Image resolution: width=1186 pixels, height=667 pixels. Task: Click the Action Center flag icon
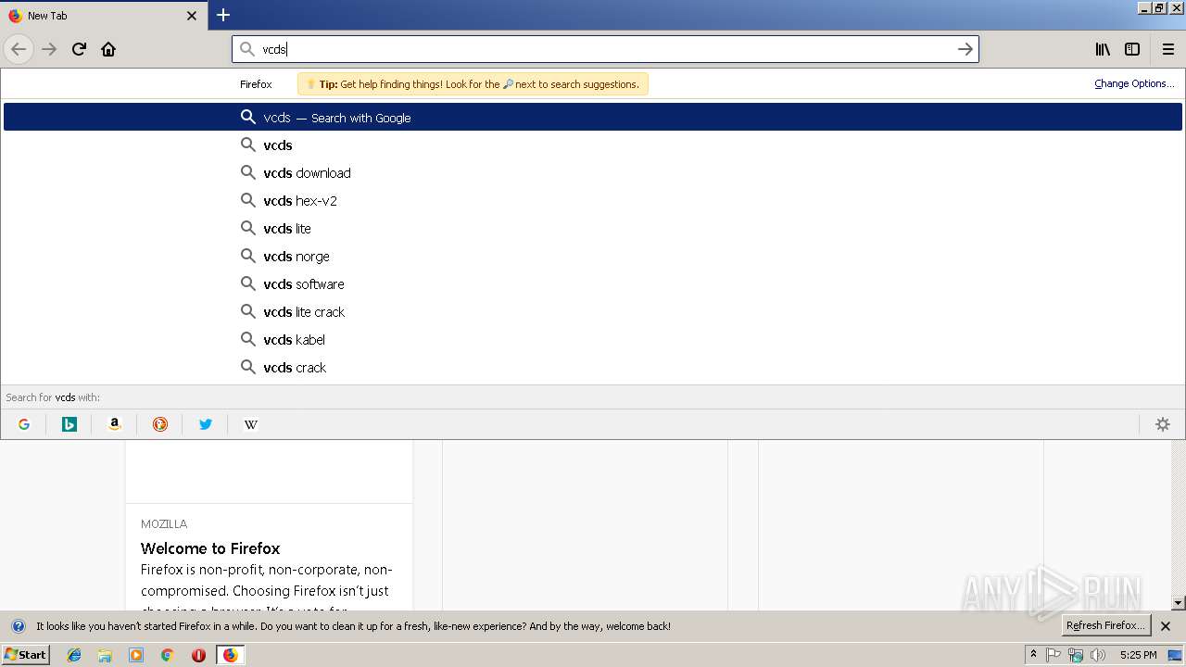pyautogui.click(x=1054, y=655)
